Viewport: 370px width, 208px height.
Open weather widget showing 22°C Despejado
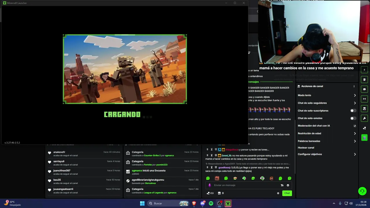(x=13, y=203)
